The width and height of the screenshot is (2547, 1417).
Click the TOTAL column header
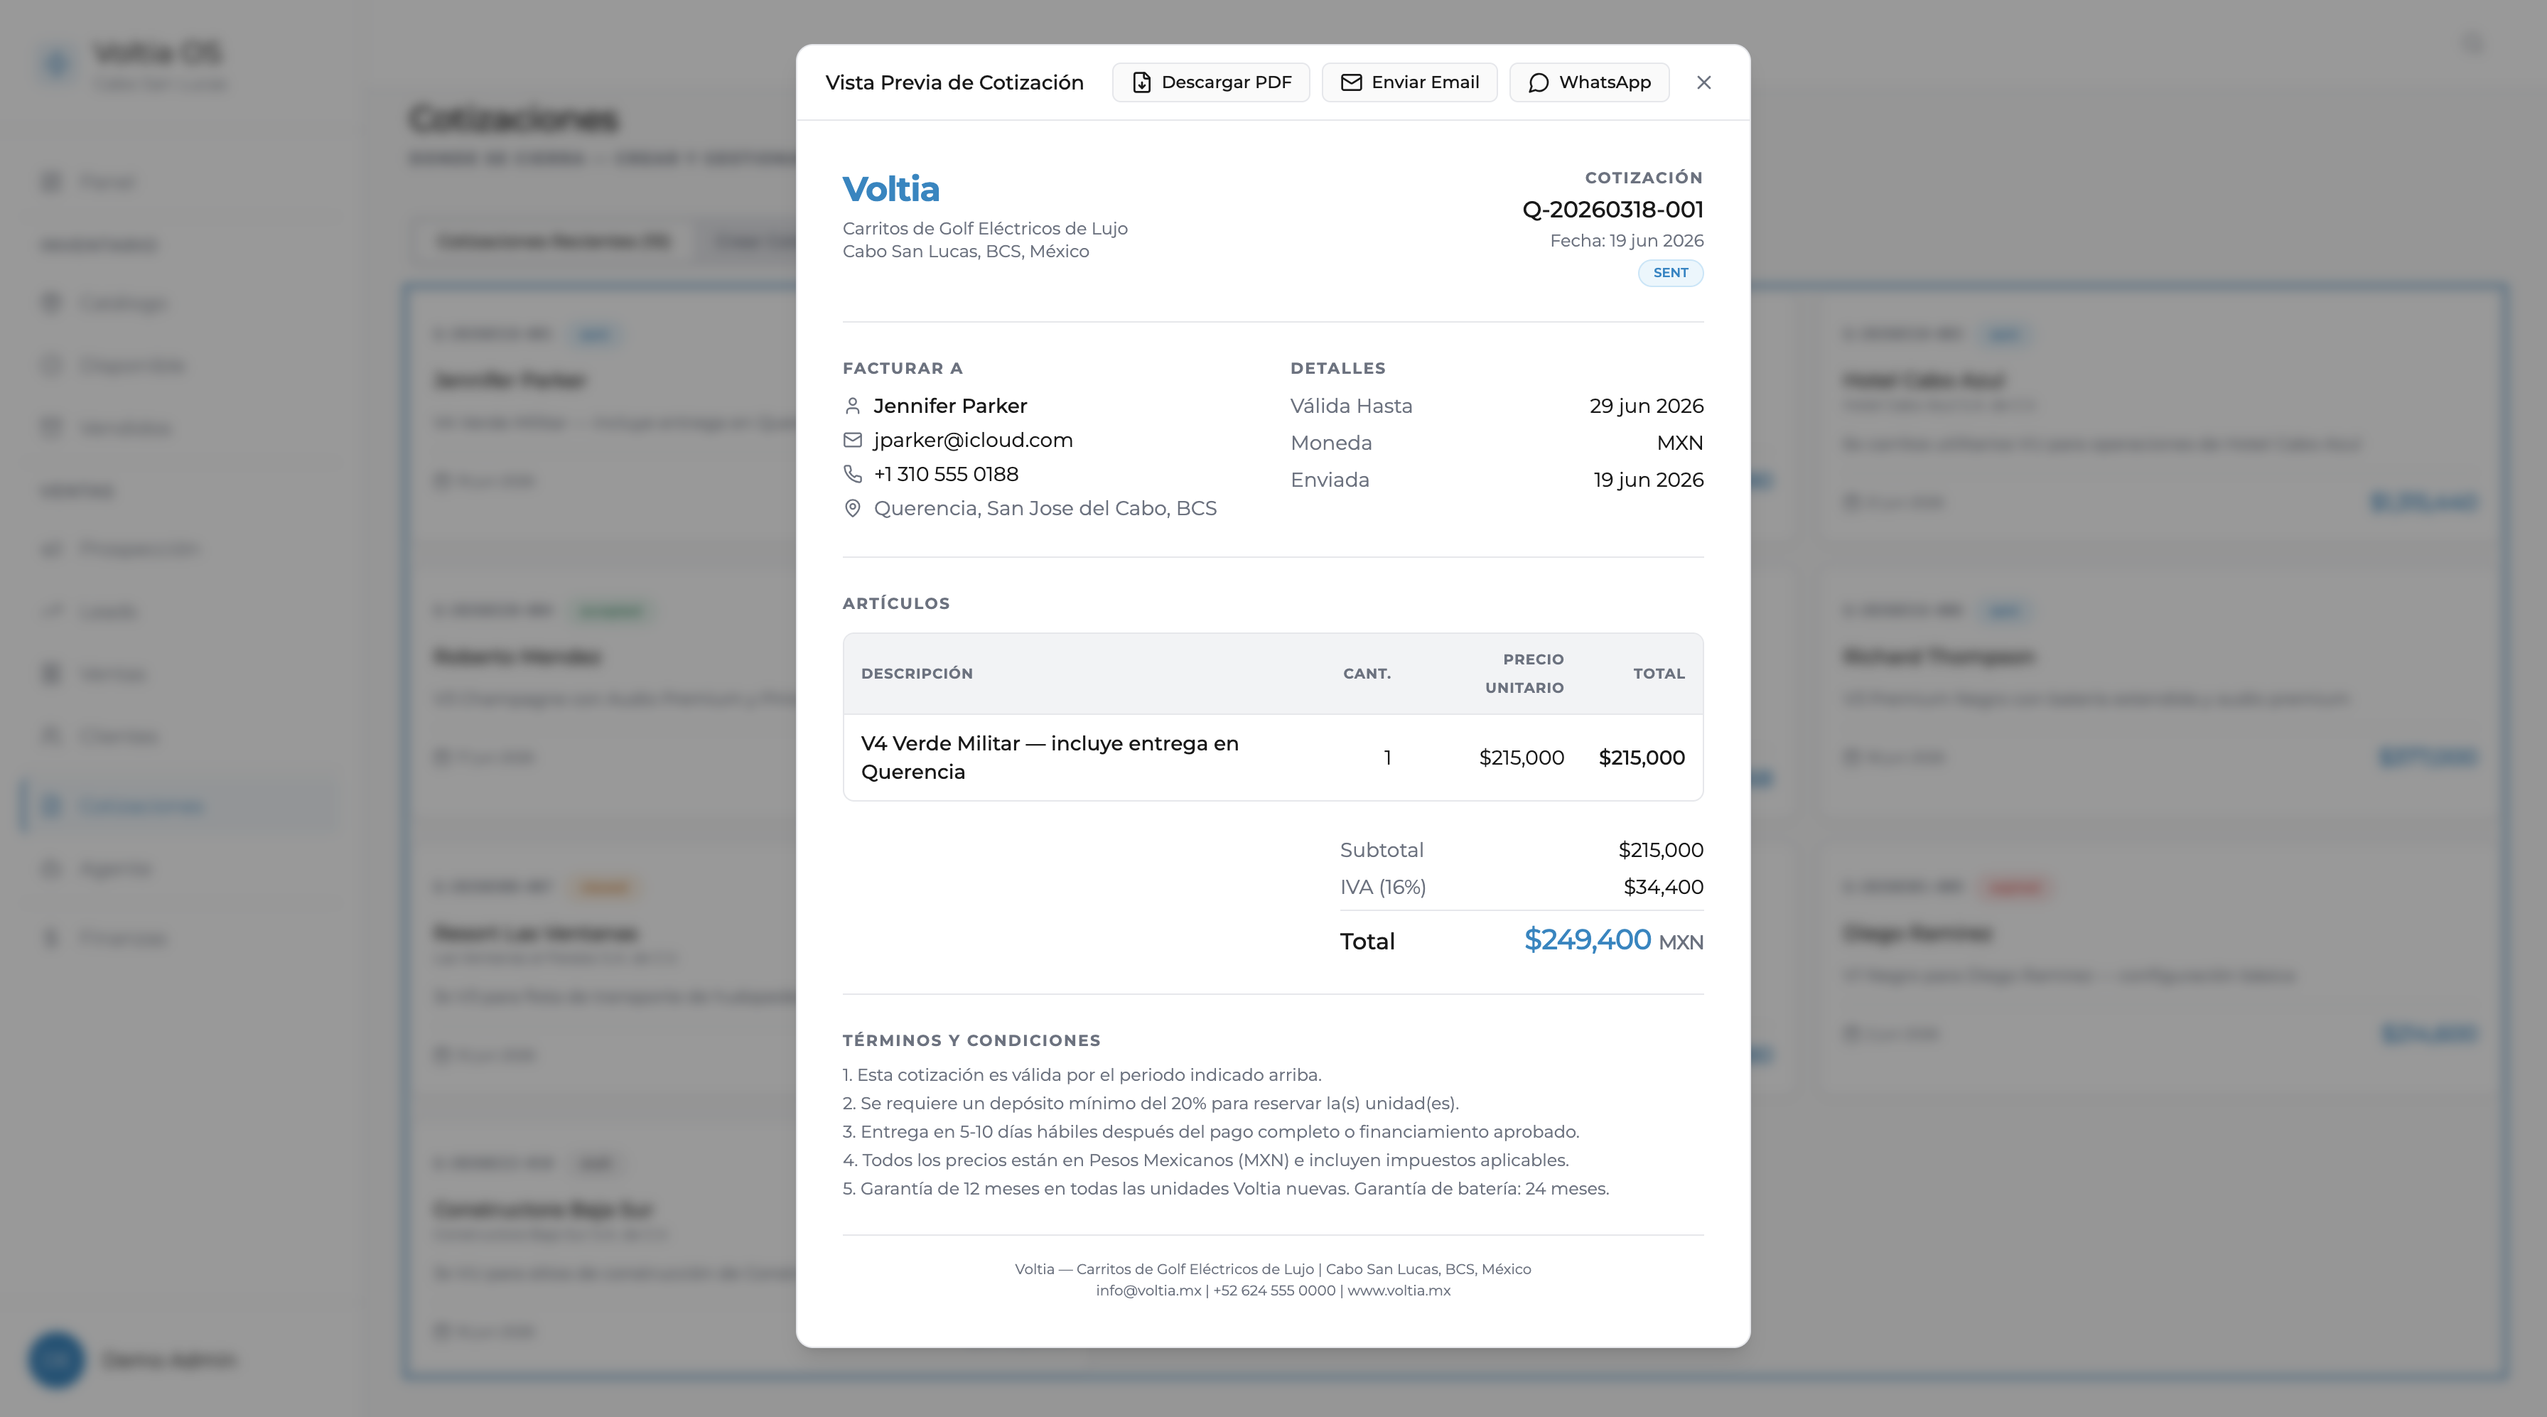tap(1658, 674)
